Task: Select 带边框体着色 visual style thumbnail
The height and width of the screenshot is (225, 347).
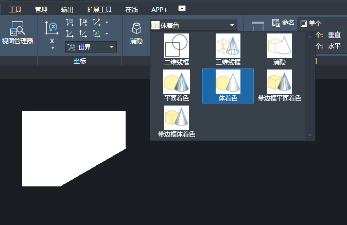Action: pos(177,122)
